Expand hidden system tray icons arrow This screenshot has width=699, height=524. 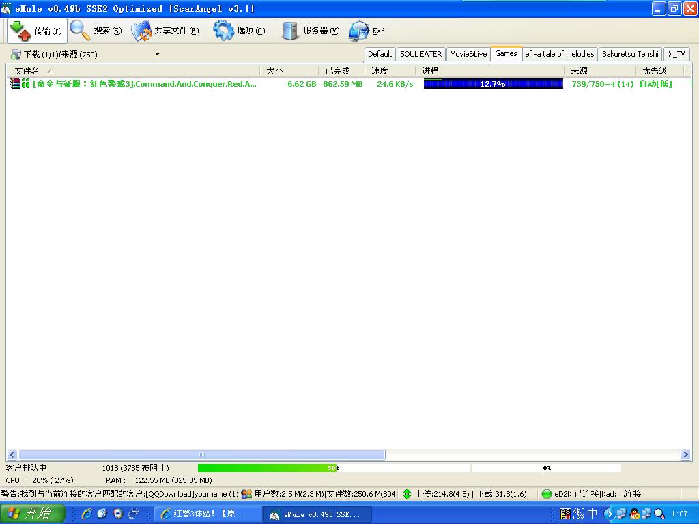[608, 514]
